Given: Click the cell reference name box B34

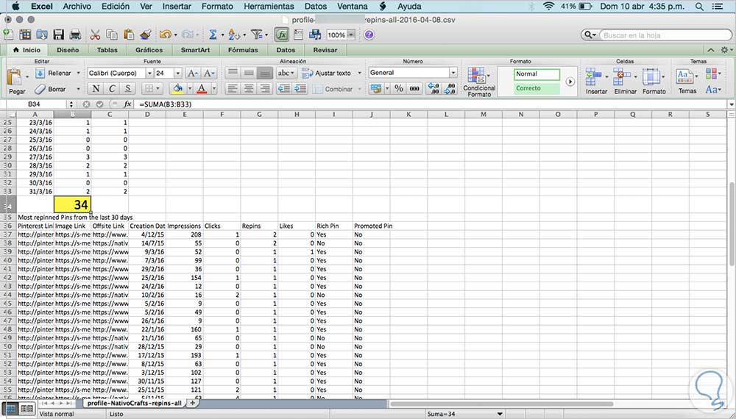Looking at the screenshot, I should coord(35,104).
